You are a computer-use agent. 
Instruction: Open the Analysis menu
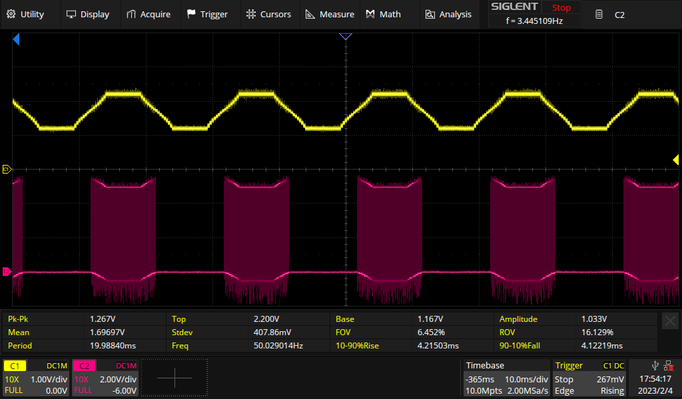pos(448,15)
